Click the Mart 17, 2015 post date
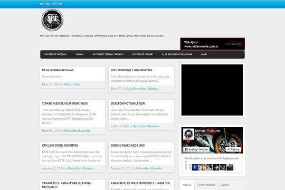 (x=119, y=89)
